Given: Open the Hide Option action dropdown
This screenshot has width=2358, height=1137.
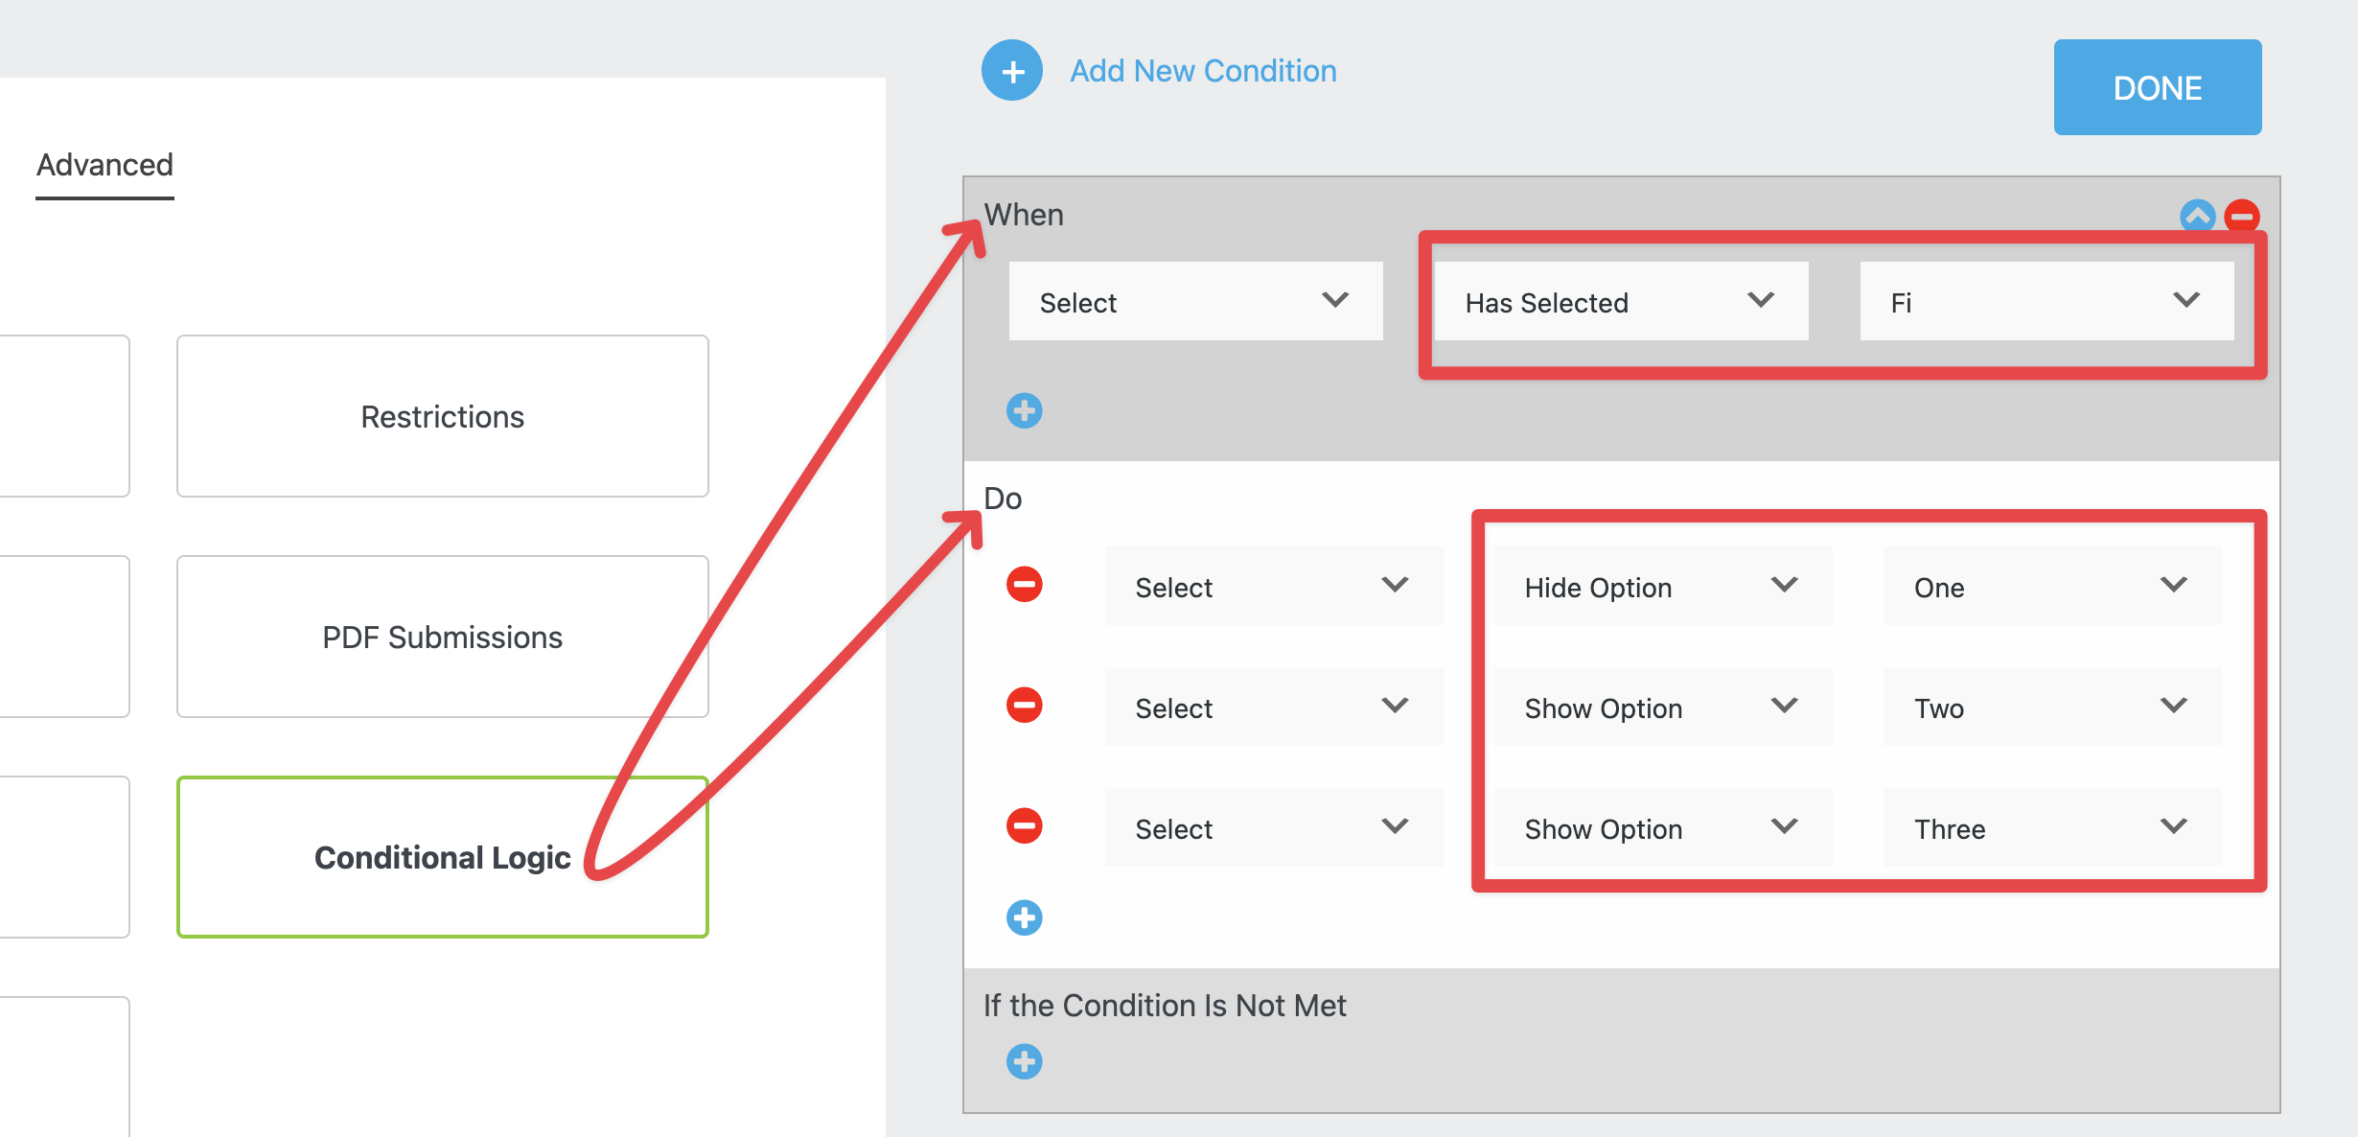Looking at the screenshot, I should pyautogui.click(x=1662, y=587).
